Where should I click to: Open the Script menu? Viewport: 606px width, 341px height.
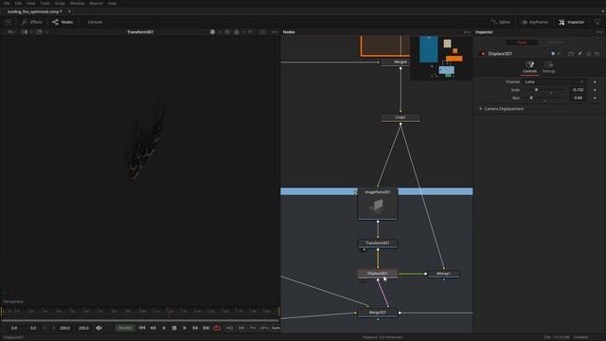point(60,3)
